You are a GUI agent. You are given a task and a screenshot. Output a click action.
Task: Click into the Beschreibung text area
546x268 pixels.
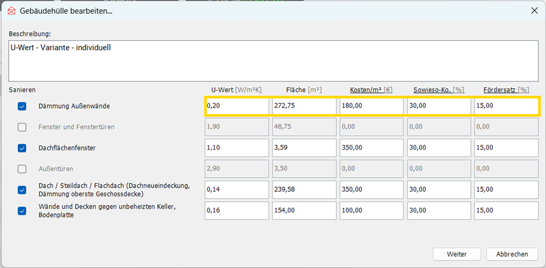(x=273, y=60)
